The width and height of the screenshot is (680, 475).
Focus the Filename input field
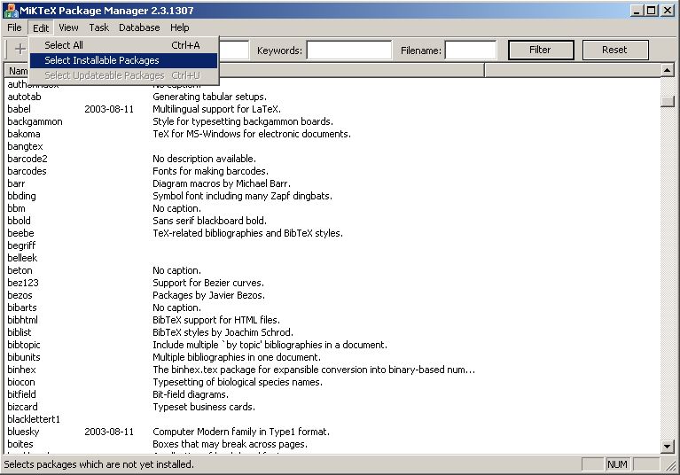tap(471, 50)
